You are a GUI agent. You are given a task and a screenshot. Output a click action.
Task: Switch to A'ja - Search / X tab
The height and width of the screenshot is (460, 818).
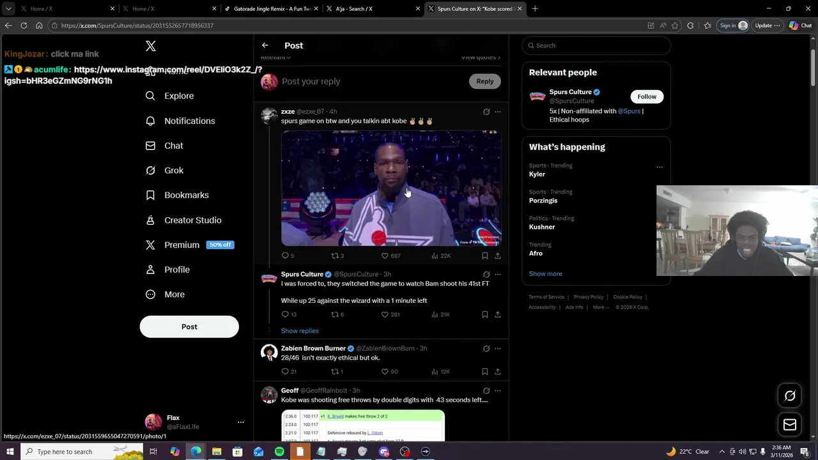point(373,9)
